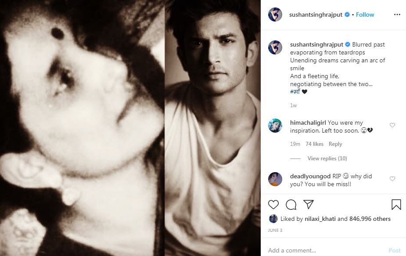Like deadlyoungod's comment
Screen dimensions: 406x256
tap(392, 179)
